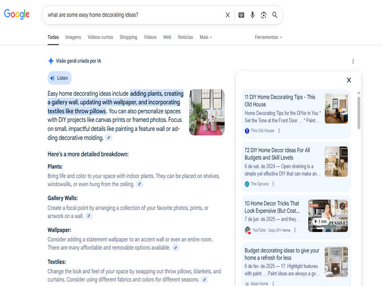Switch to the Notícias tab
The width and height of the screenshot is (382, 286).
point(185,37)
